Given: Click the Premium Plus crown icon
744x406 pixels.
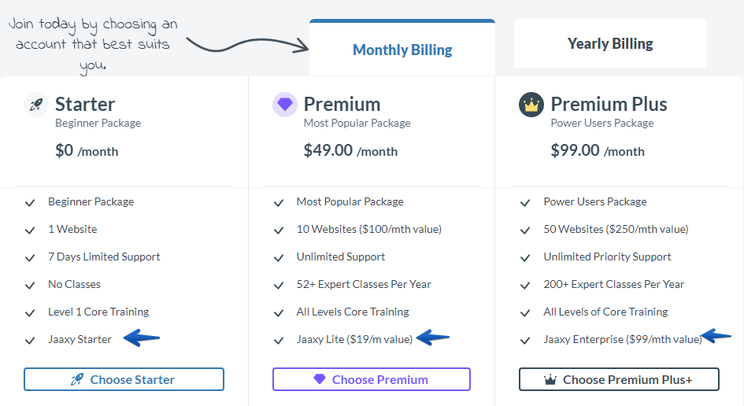Looking at the screenshot, I should 531,105.
